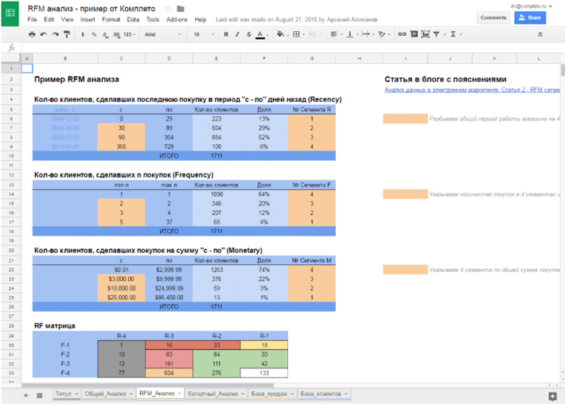Open vertical align options
Viewport: 565px width, 405px height.
coord(352,34)
